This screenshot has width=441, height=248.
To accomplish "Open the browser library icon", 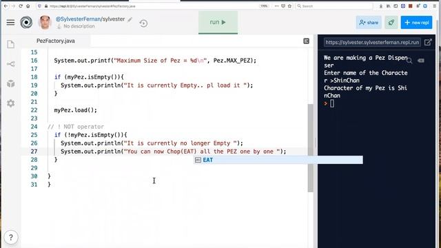I will pyautogui.click(x=388, y=6).
